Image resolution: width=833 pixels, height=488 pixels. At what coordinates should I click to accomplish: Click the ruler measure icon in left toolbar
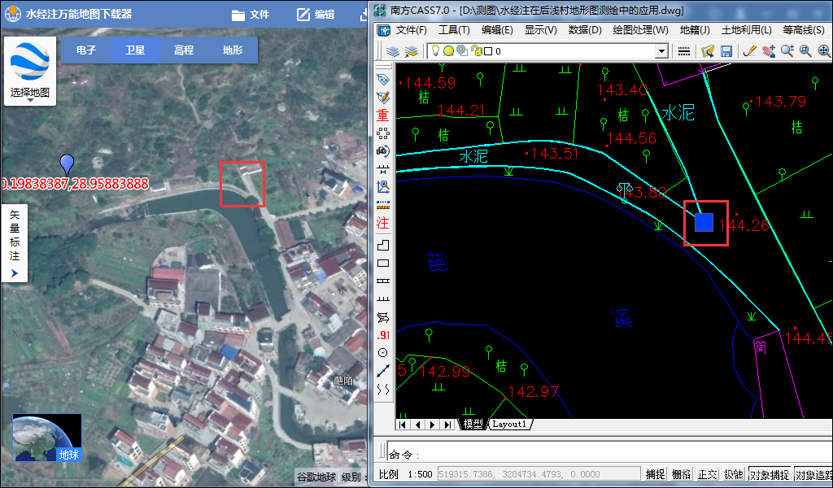tap(383, 204)
